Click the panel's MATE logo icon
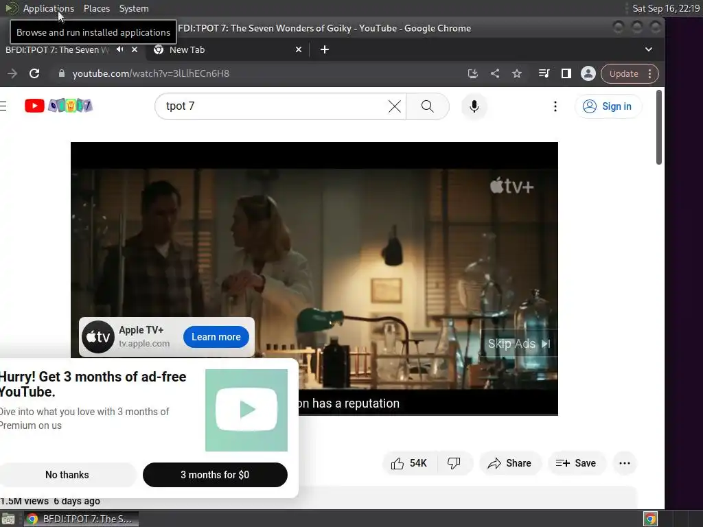 pyautogui.click(x=11, y=8)
